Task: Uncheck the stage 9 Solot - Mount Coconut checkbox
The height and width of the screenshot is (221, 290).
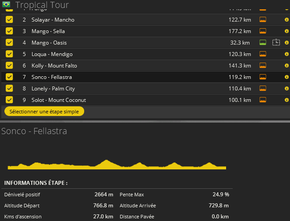Action: [x=9, y=100]
